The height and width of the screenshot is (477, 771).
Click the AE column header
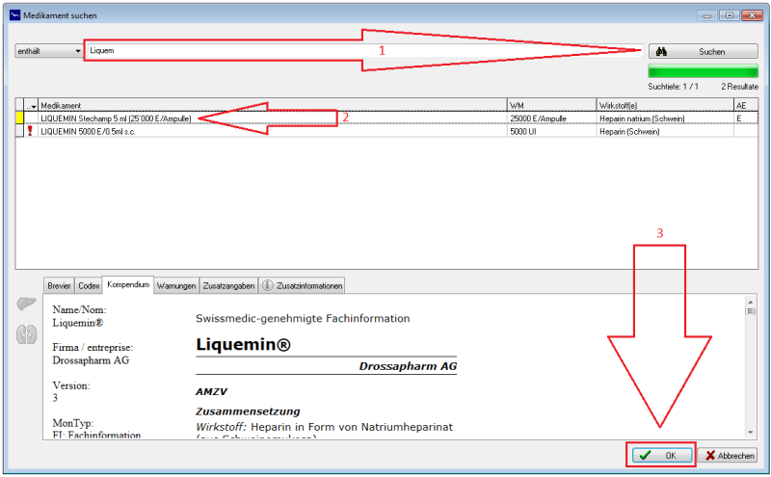746,105
